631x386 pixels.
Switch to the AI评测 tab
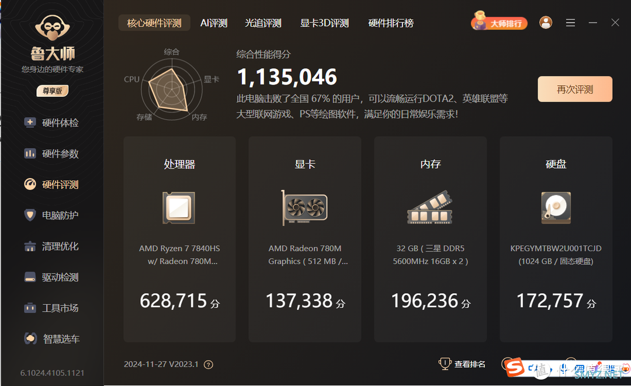tap(214, 23)
